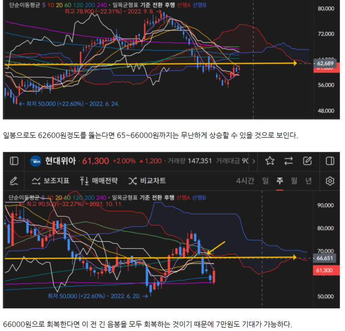Click 단순이동평균 legend in daily chart

pos(25,5)
